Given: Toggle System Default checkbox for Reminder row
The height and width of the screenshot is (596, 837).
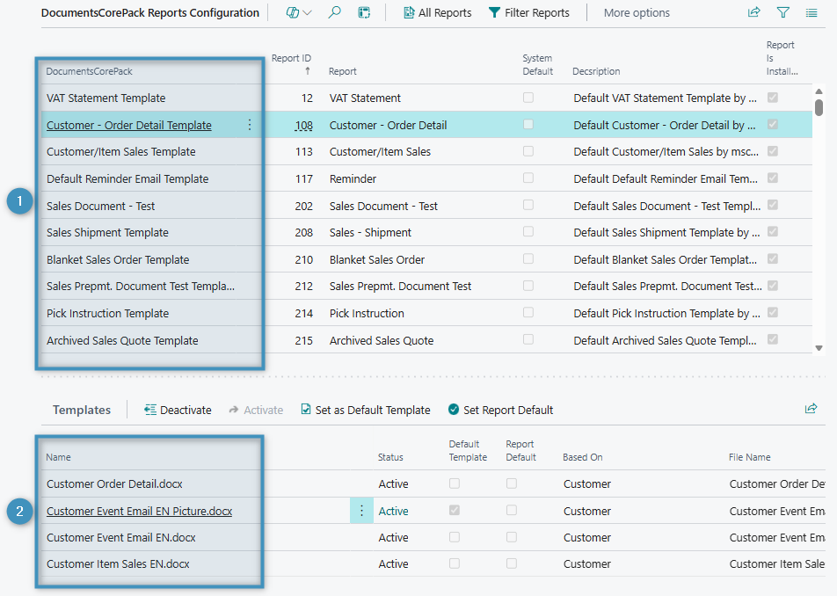Looking at the screenshot, I should (528, 178).
